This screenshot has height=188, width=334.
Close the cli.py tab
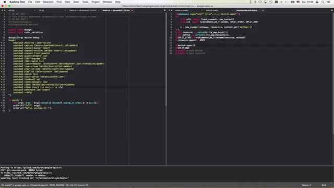point(65,10)
